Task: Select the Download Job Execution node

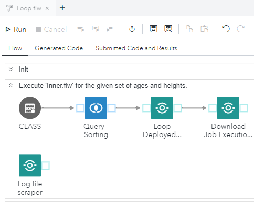Action: 228,108
